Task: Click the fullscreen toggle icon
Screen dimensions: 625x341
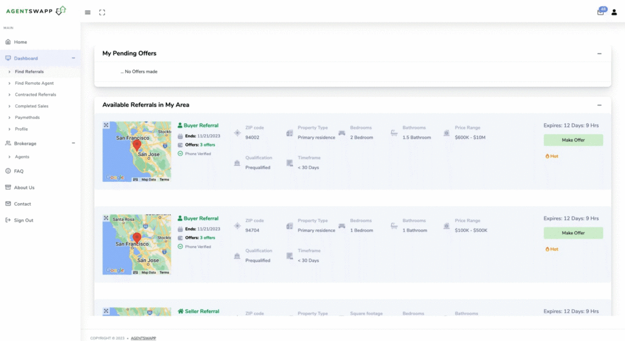Action: click(x=102, y=12)
